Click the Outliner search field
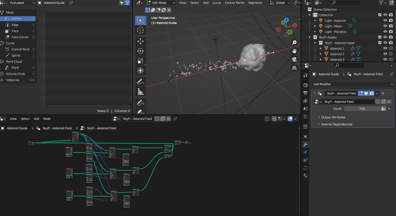The image size is (396, 216). coord(346,3)
